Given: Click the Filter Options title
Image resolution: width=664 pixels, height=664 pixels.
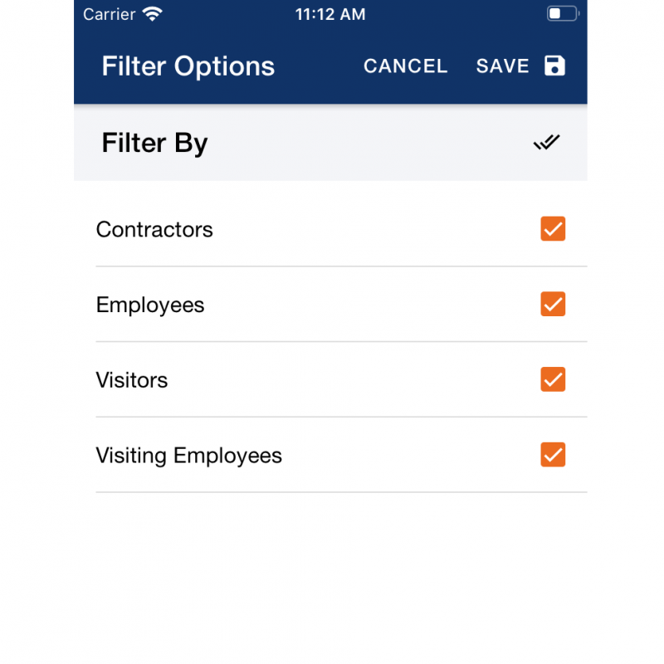Looking at the screenshot, I should coord(188,67).
